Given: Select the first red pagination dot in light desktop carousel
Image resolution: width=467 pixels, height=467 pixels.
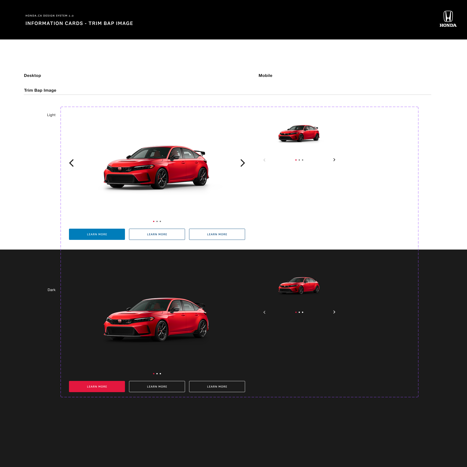Looking at the screenshot, I should pyautogui.click(x=154, y=221).
